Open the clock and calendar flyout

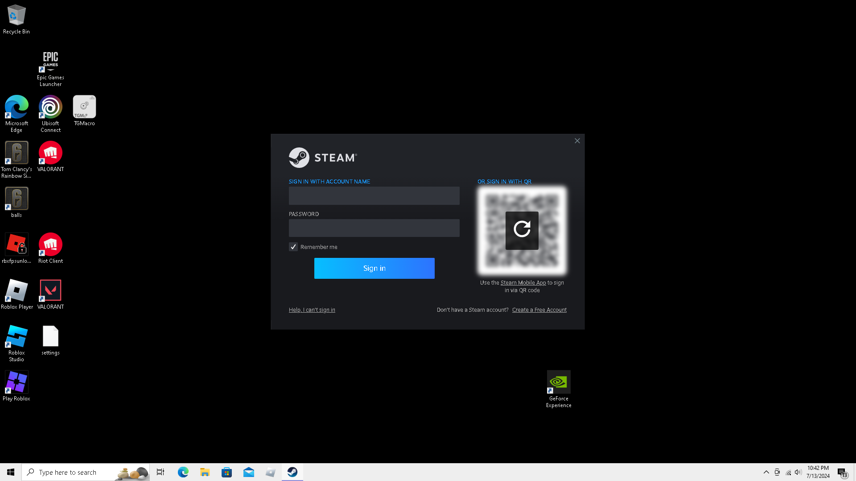(x=818, y=472)
